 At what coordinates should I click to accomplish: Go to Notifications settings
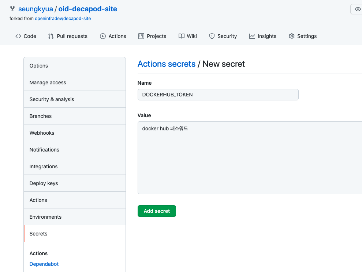click(x=75, y=150)
